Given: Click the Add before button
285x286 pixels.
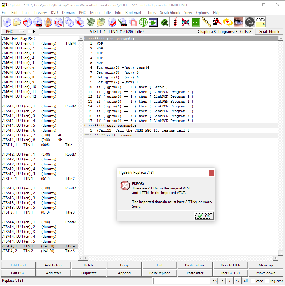Looking at the screenshot, I should click(53, 265).
